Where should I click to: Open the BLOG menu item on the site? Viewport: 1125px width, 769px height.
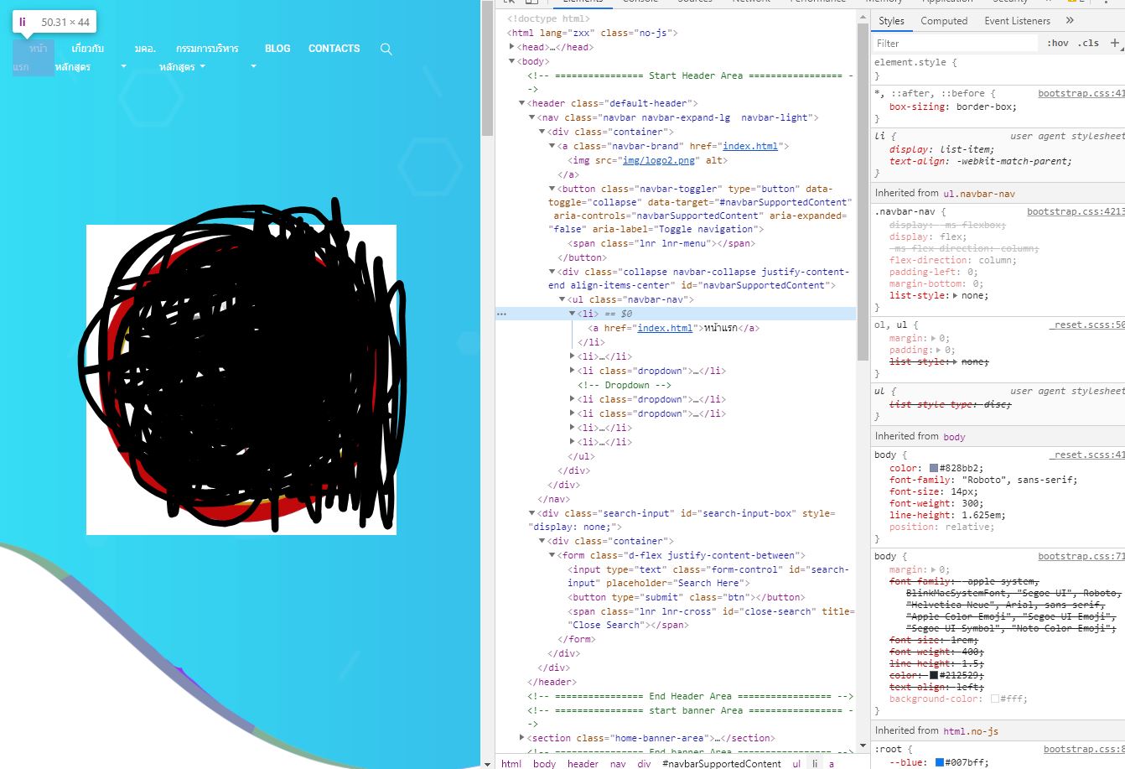tap(277, 49)
